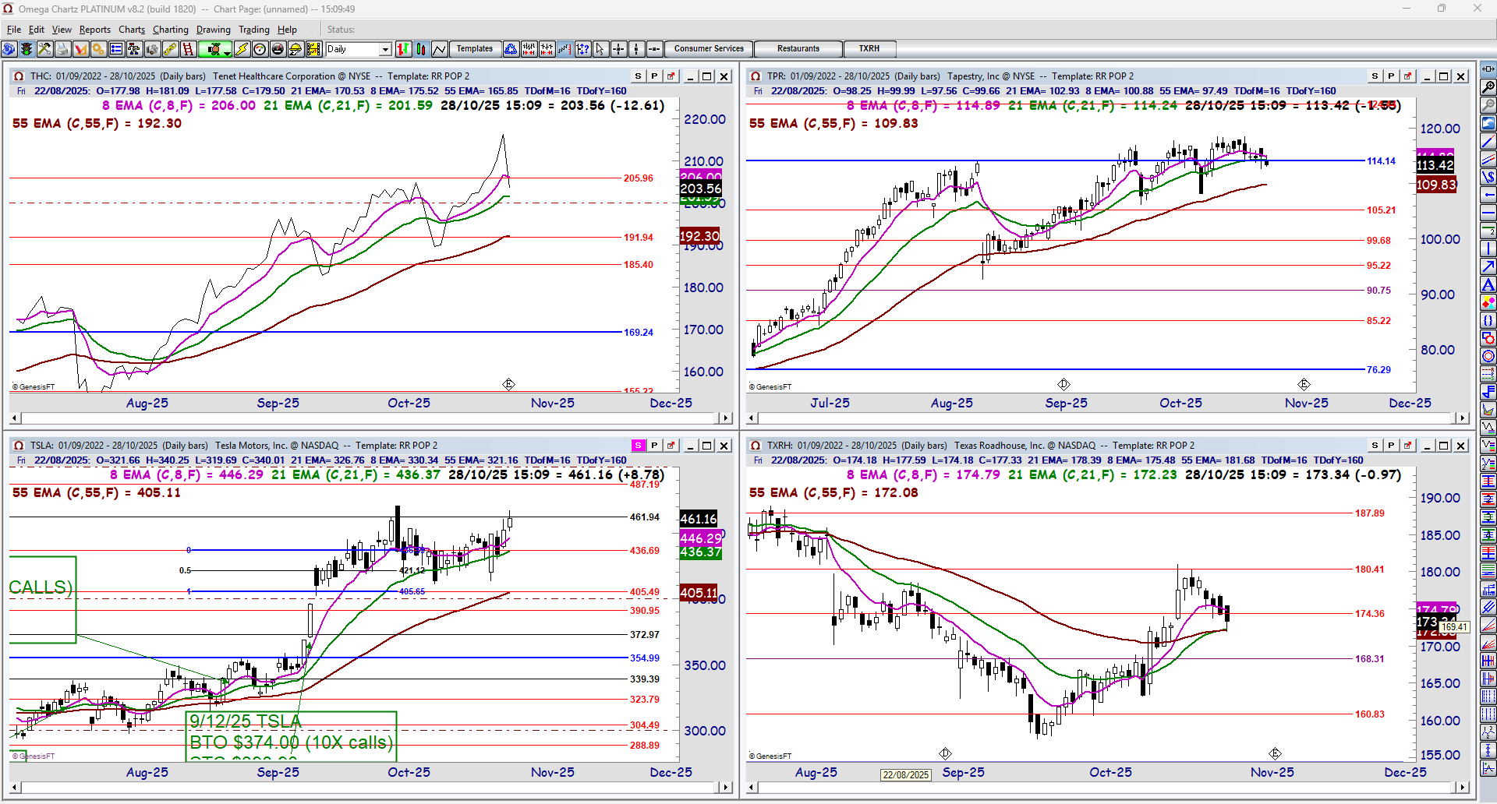Switch to line chart style icon
This screenshot has height=804, width=1497.
(439, 49)
